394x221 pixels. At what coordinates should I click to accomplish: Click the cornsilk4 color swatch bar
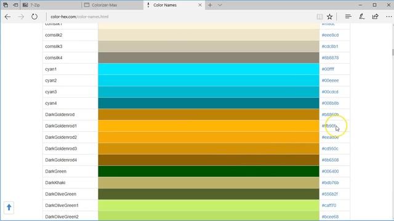[x=209, y=58]
